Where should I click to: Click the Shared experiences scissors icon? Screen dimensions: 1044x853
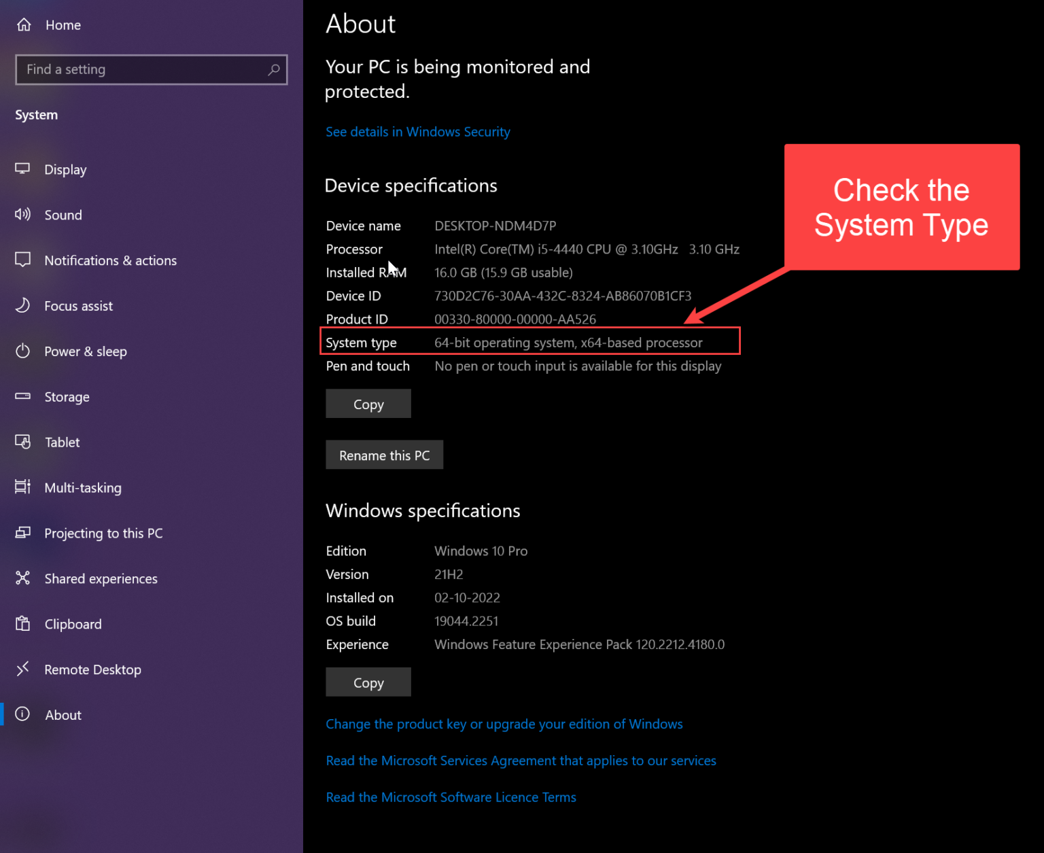22,578
